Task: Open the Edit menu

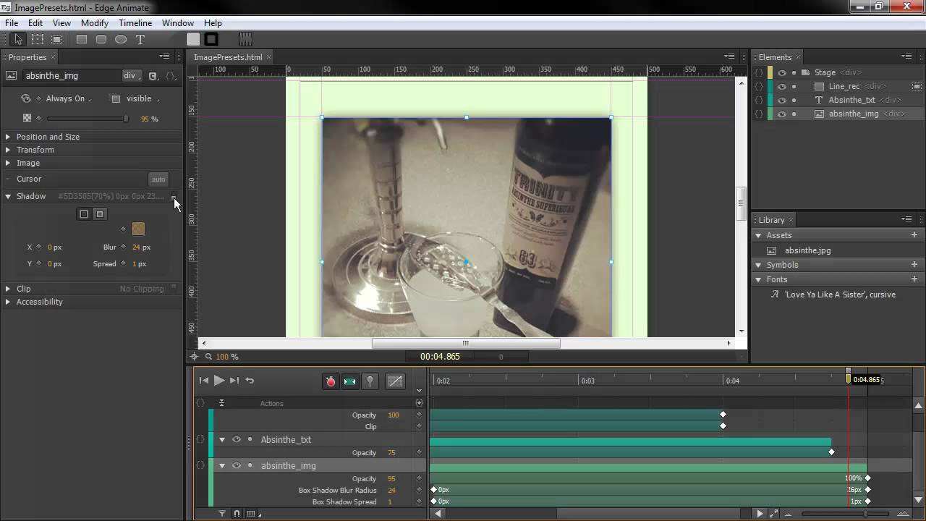Action: click(x=35, y=23)
